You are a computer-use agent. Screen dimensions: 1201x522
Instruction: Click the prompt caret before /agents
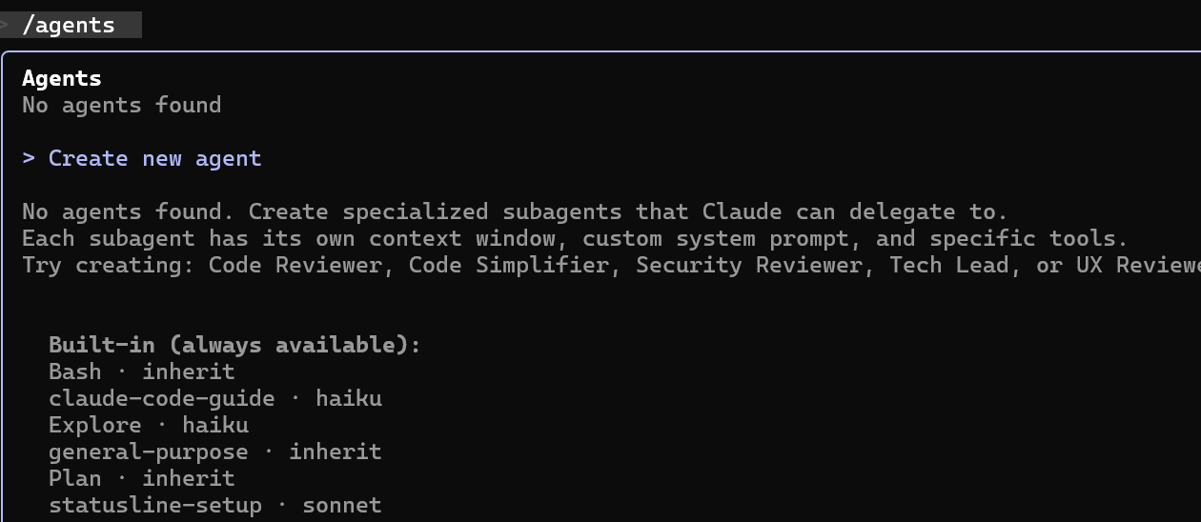(x=6, y=25)
